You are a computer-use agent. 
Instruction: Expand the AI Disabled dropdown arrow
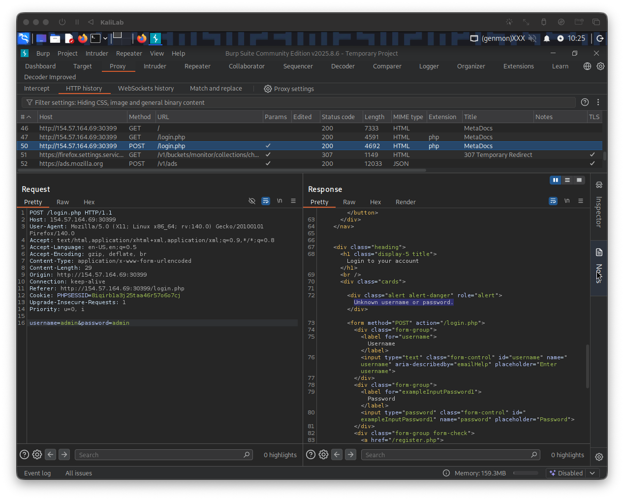(593, 473)
